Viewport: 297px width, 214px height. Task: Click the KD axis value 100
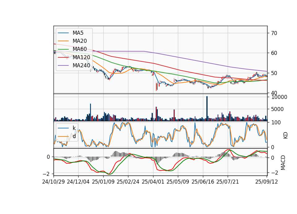point(276,123)
